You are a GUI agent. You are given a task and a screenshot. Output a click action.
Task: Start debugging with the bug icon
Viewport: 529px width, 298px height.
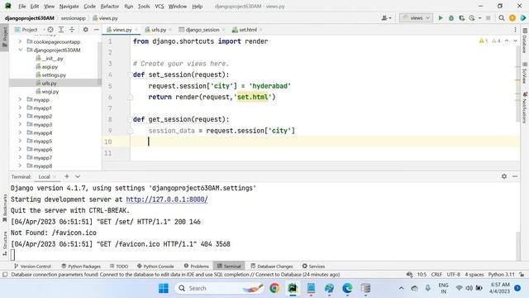point(451,18)
